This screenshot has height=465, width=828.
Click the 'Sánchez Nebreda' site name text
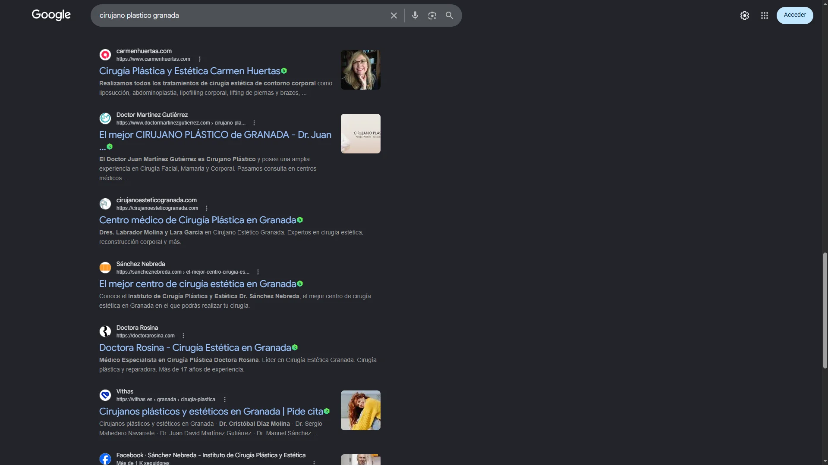(141, 264)
